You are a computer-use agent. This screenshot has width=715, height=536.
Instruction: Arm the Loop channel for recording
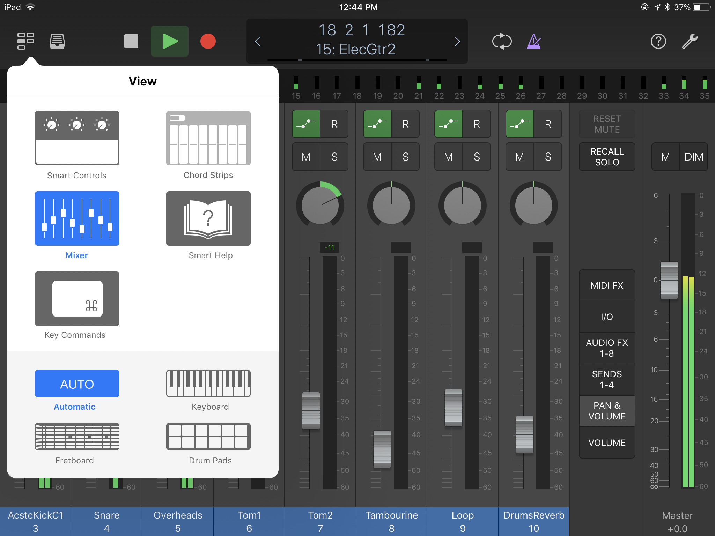pos(477,124)
